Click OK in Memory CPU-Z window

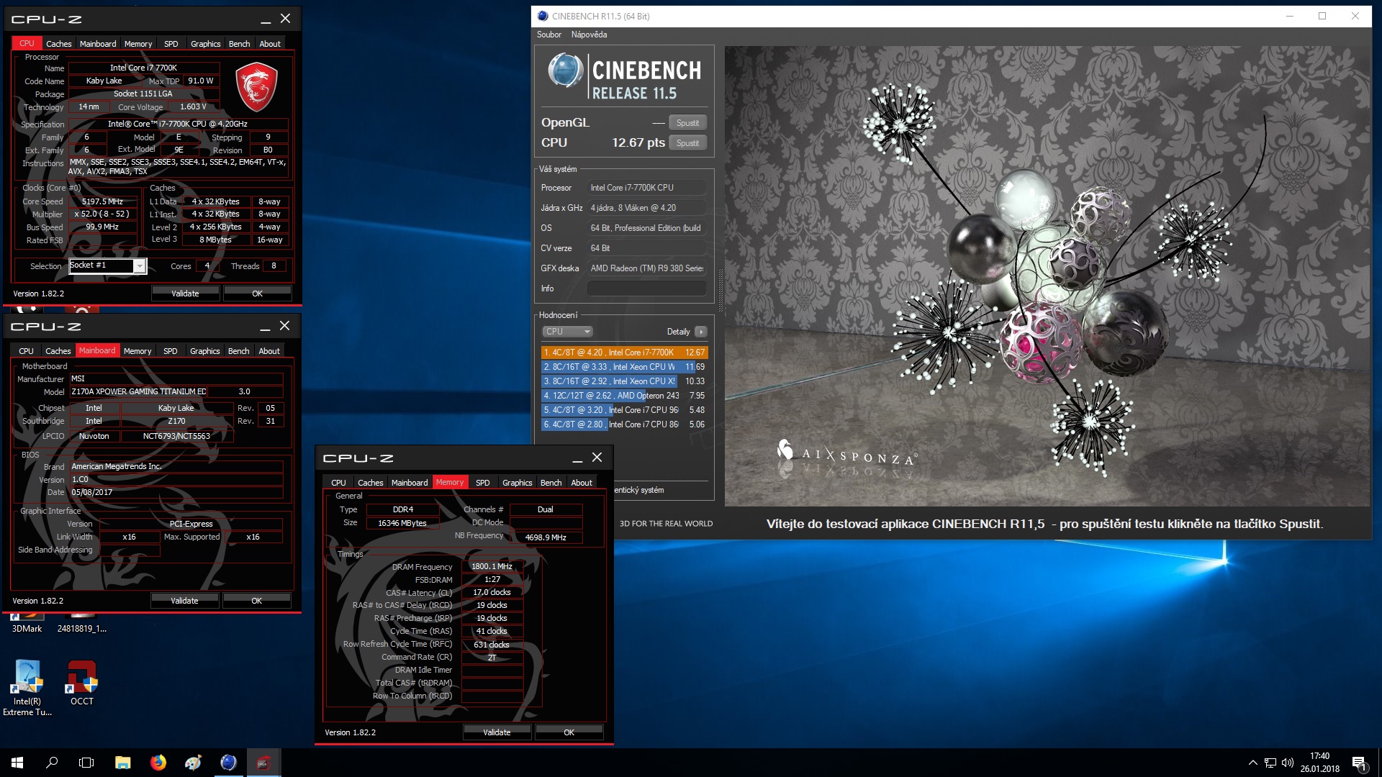(569, 732)
